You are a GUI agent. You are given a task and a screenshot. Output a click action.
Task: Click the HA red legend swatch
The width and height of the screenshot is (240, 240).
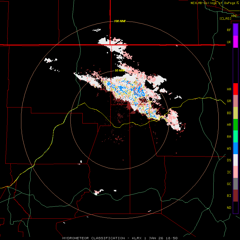tap(235, 89)
